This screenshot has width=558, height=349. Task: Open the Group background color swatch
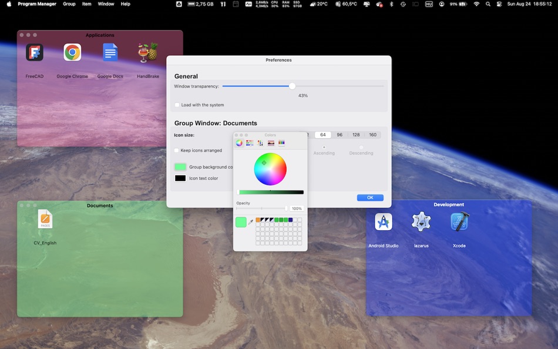[x=180, y=167]
